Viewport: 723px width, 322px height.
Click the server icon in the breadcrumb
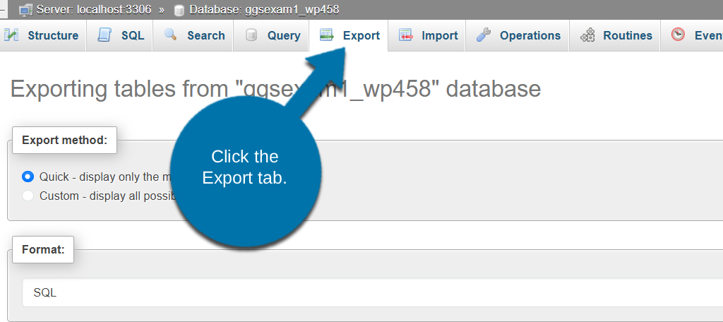click(x=26, y=10)
